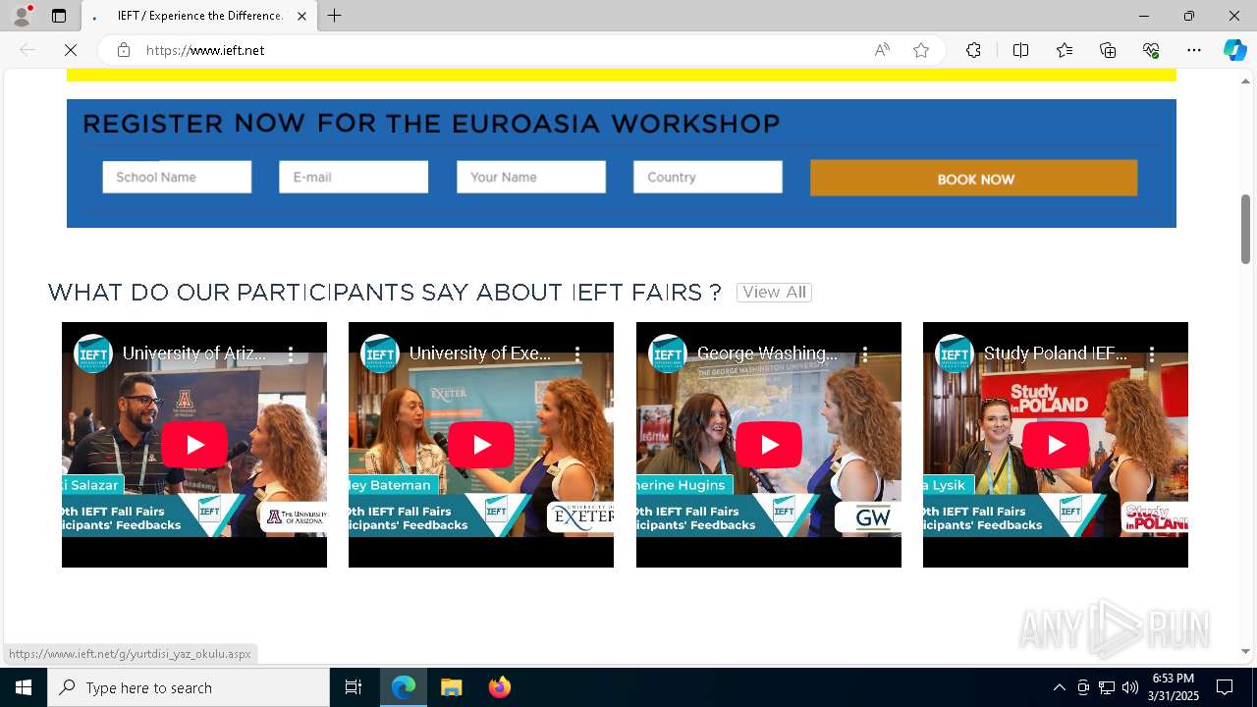Play the George Washington video

(769, 445)
